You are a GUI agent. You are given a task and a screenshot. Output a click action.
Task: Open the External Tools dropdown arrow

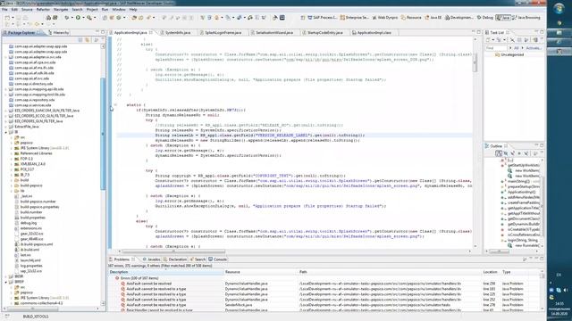[x=95, y=18]
